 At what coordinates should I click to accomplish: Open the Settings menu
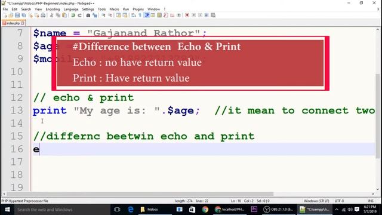pos(88,10)
